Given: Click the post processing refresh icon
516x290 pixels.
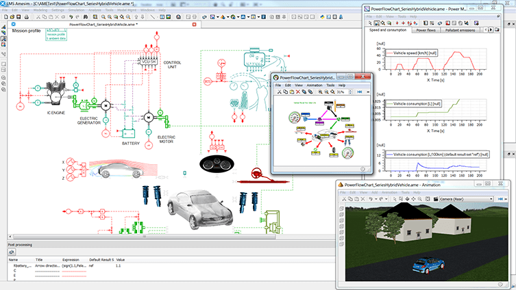Looking at the screenshot, I should [12, 252].
